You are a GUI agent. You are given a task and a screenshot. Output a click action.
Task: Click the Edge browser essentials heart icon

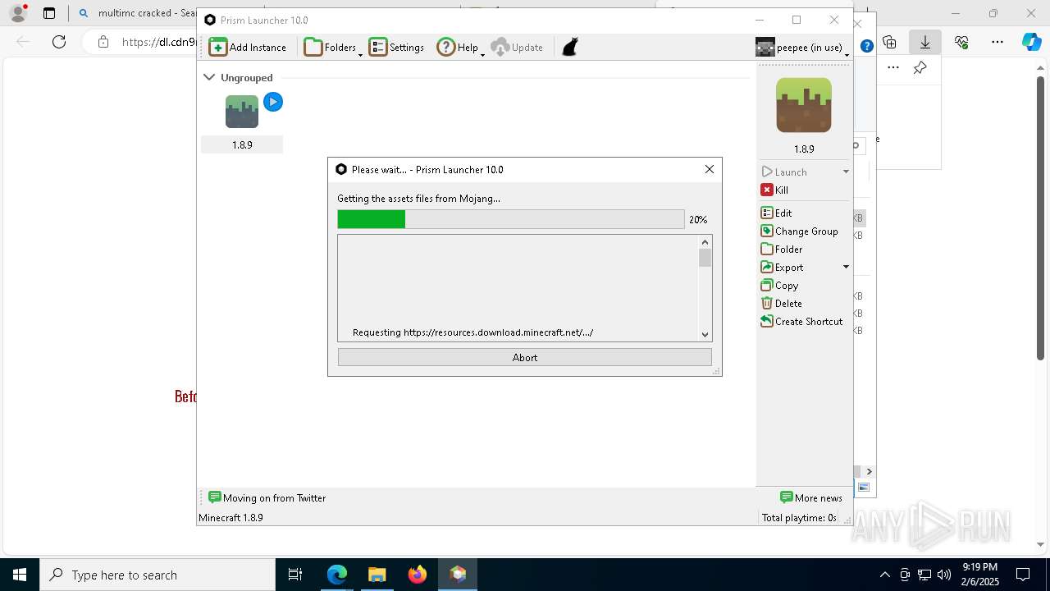(961, 42)
